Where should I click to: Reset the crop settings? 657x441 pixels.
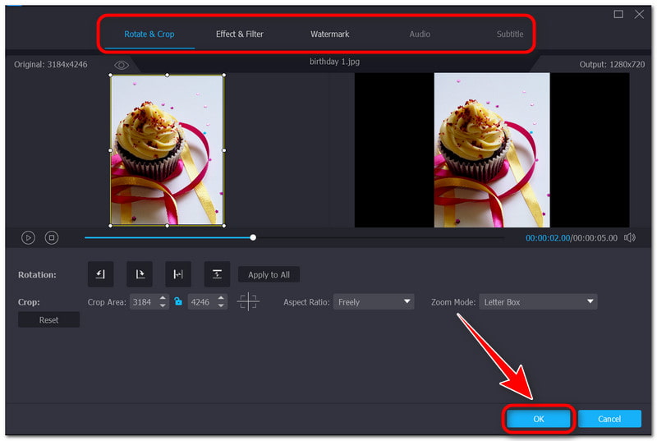48,320
